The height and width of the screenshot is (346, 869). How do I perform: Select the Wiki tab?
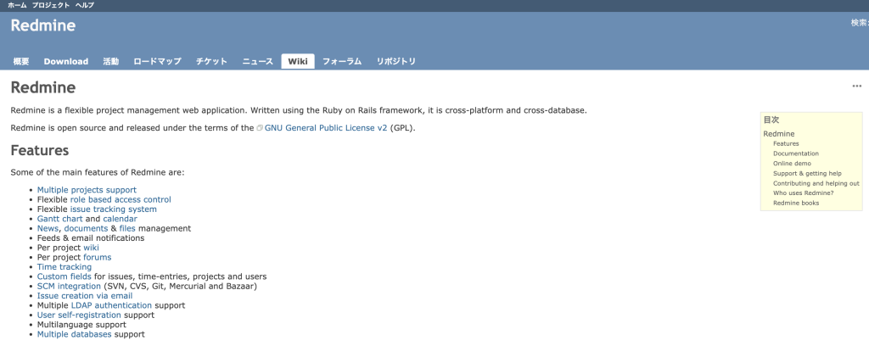[298, 61]
